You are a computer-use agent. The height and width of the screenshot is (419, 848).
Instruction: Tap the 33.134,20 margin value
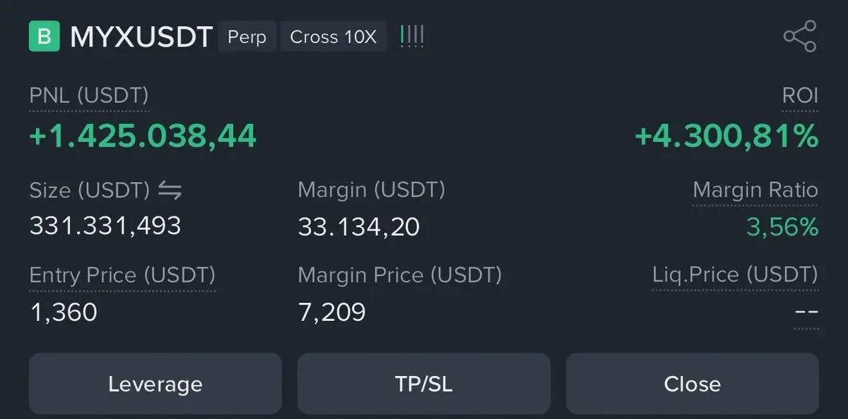point(359,227)
